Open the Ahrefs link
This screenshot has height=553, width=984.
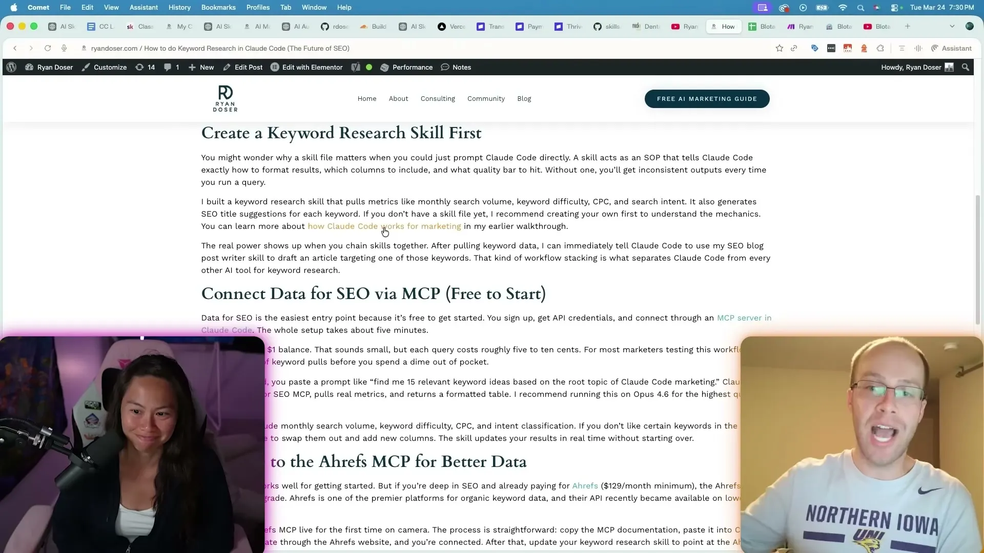click(x=585, y=485)
